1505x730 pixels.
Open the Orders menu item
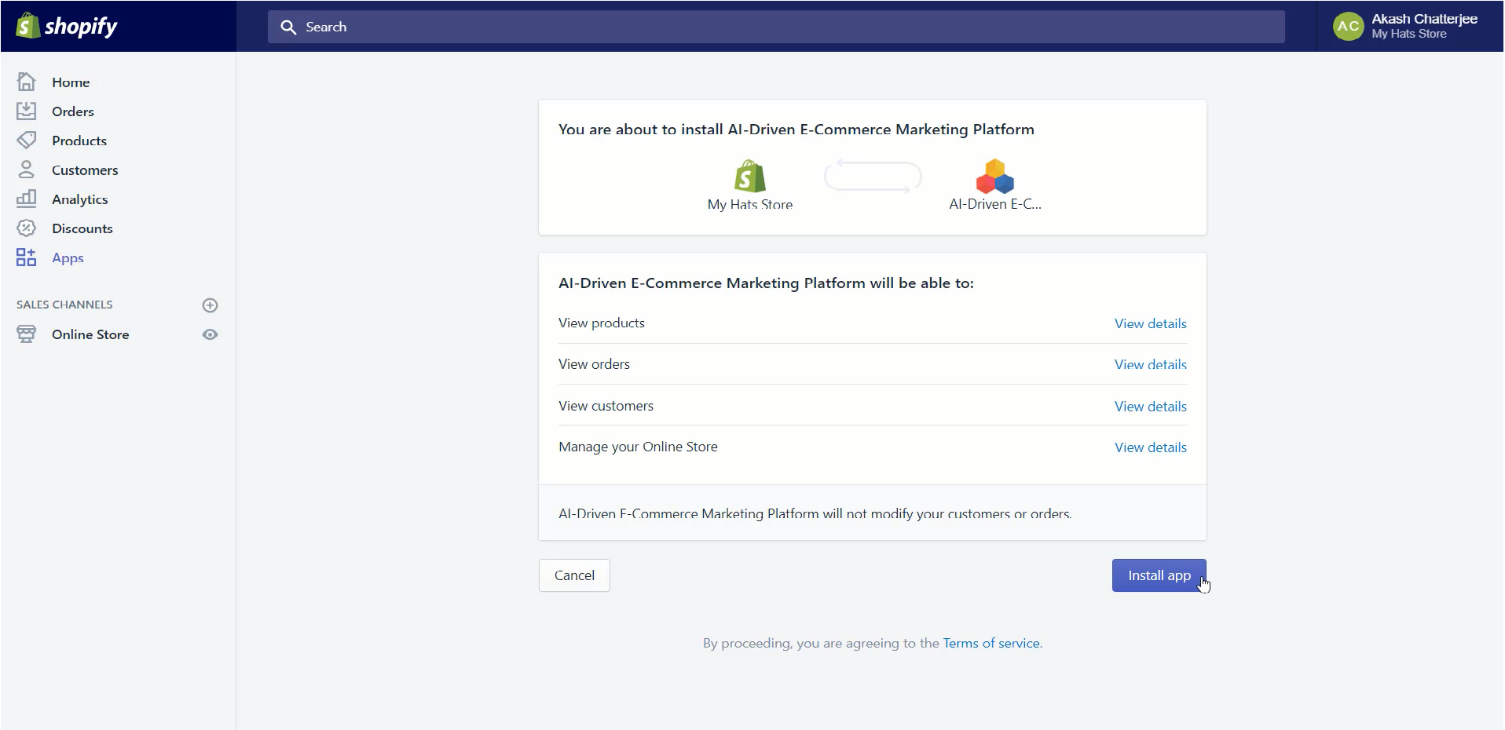click(x=73, y=111)
